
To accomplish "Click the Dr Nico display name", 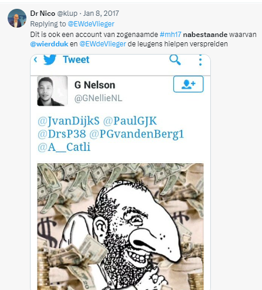I will coord(42,14).
